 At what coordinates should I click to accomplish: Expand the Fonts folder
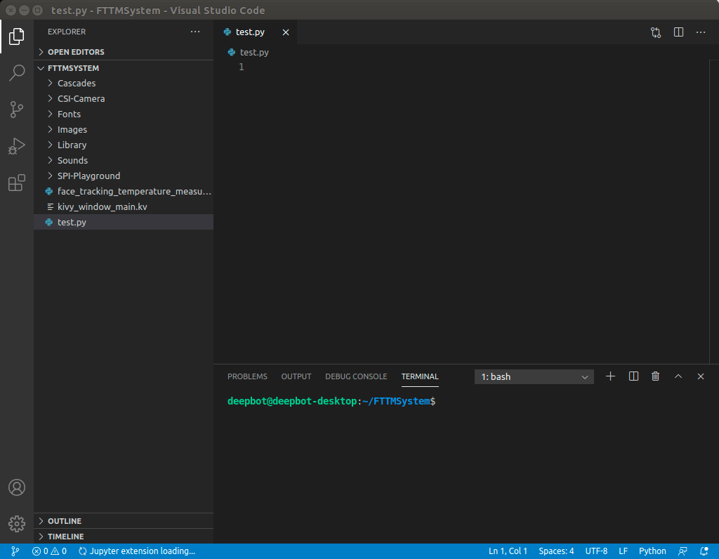point(124,114)
